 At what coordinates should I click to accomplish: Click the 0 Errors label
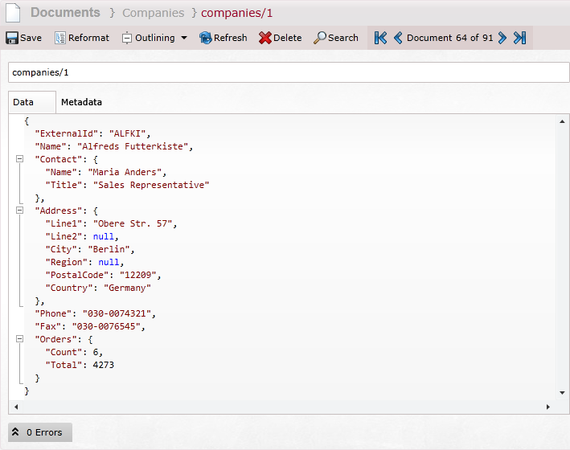[44, 432]
